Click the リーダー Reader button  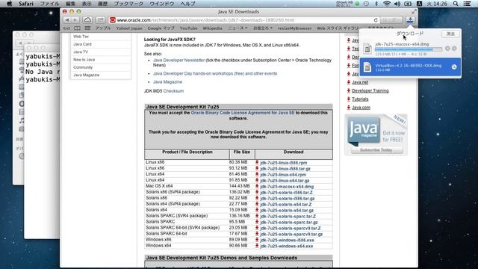point(391,20)
